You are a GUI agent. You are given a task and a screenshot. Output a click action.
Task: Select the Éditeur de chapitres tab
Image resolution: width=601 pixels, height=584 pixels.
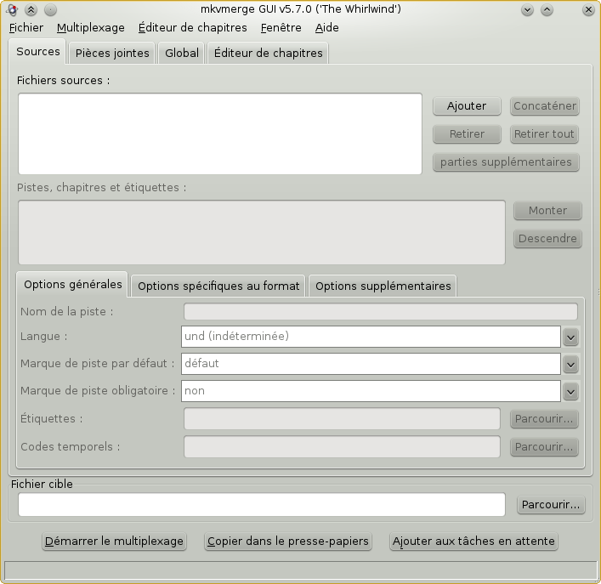268,53
